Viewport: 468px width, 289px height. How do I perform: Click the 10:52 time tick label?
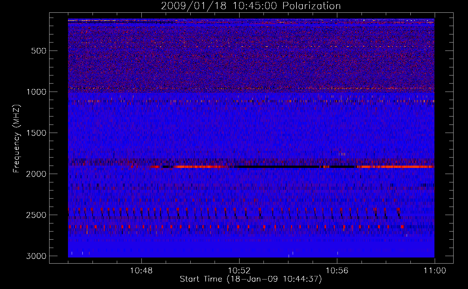pyautogui.click(x=239, y=271)
